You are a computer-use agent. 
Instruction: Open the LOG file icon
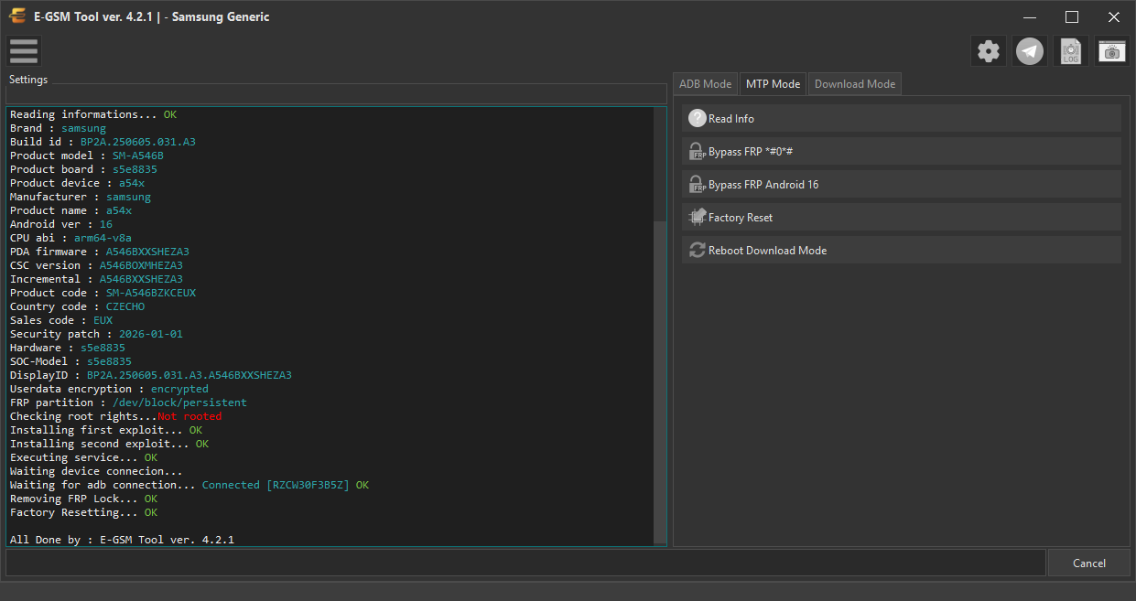pos(1071,51)
